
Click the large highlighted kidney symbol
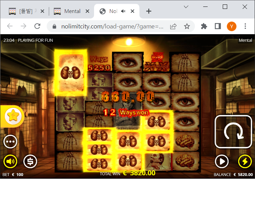[x=71, y=73]
